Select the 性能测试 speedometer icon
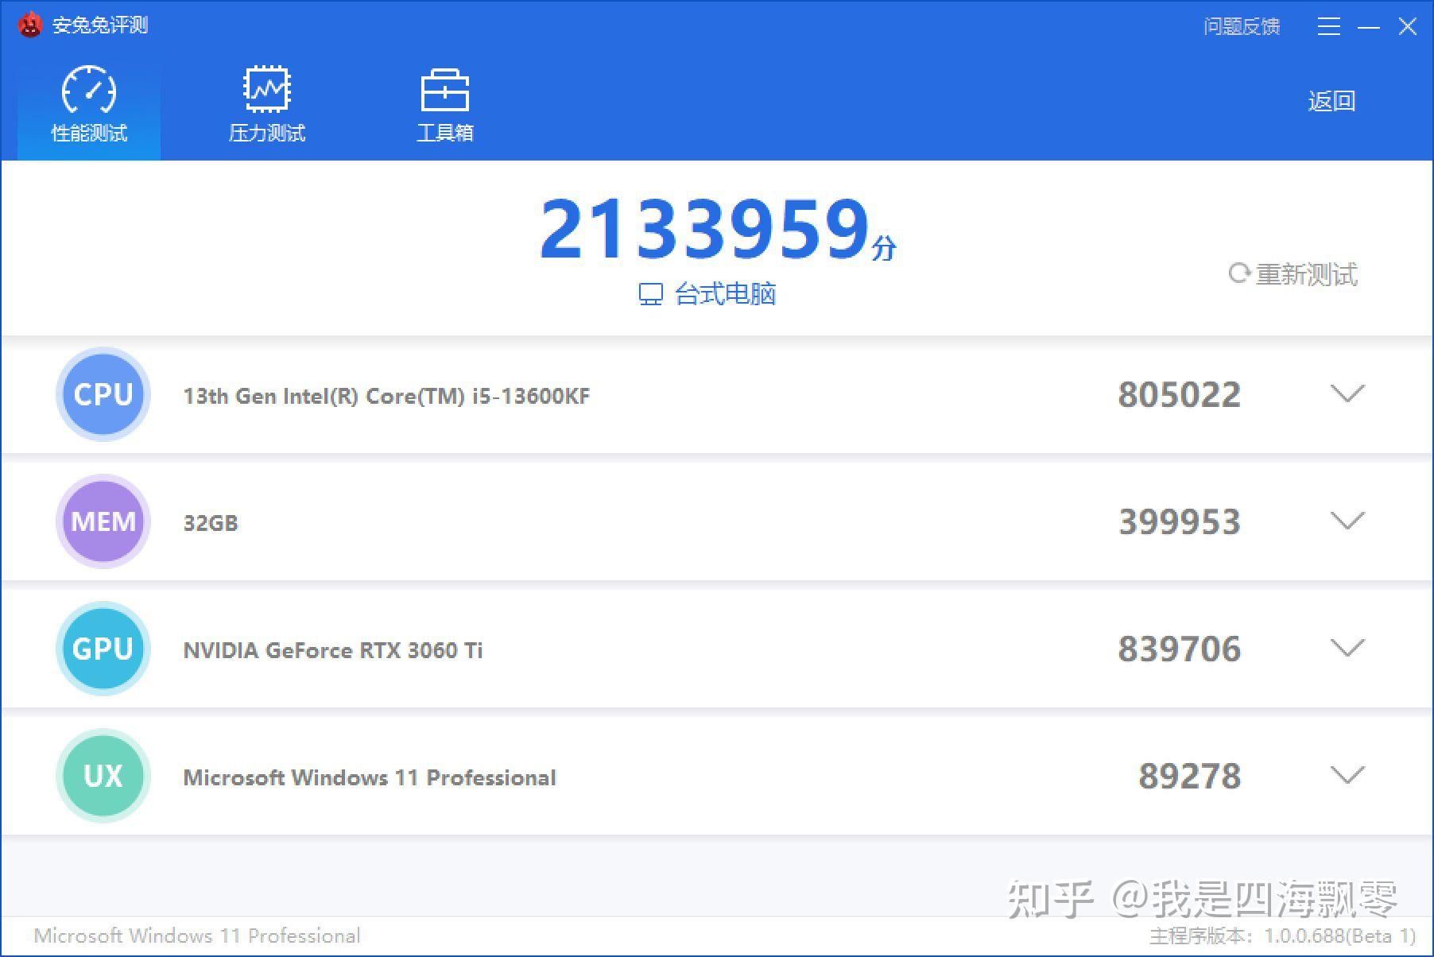Image resolution: width=1434 pixels, height=957 pixels. pyautogui.click(x=87, y=90)
